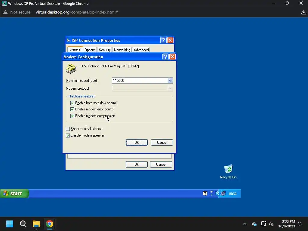Uncheck Enable modem speaker checkbox

[68, 135]
